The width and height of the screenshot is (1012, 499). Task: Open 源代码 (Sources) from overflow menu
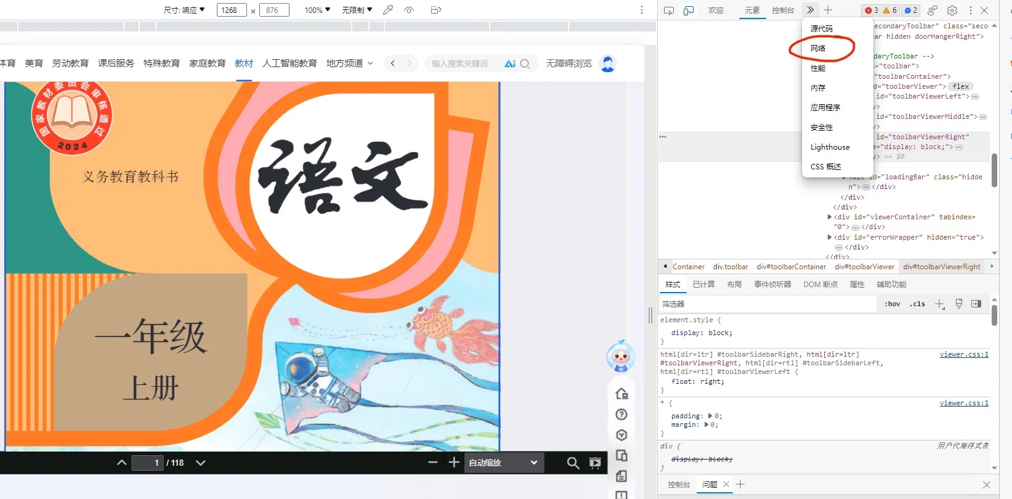click(x=821, y=28)
